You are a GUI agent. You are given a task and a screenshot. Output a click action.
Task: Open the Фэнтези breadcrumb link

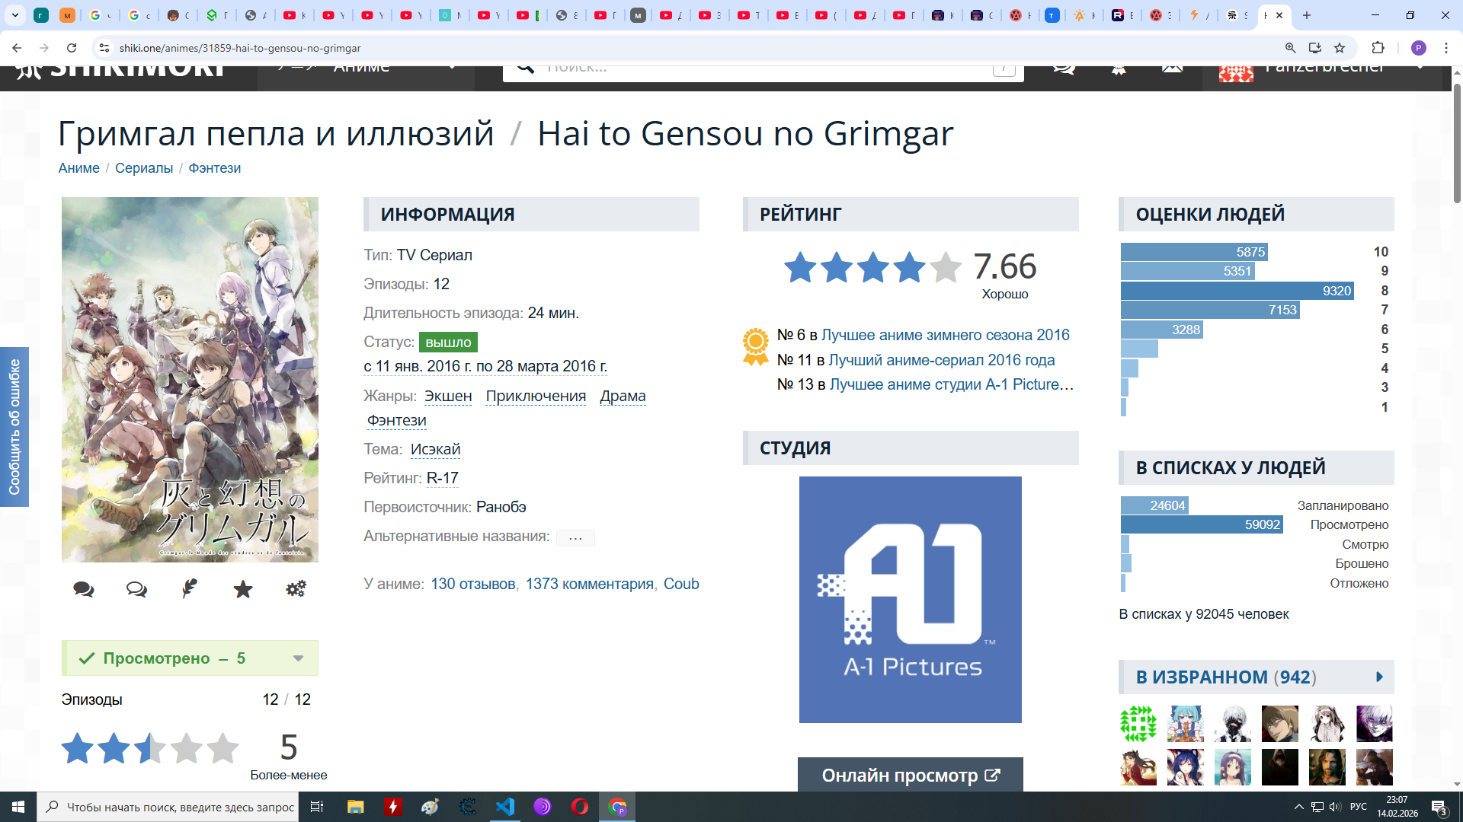pyautogui.click(x=214, y=168)
